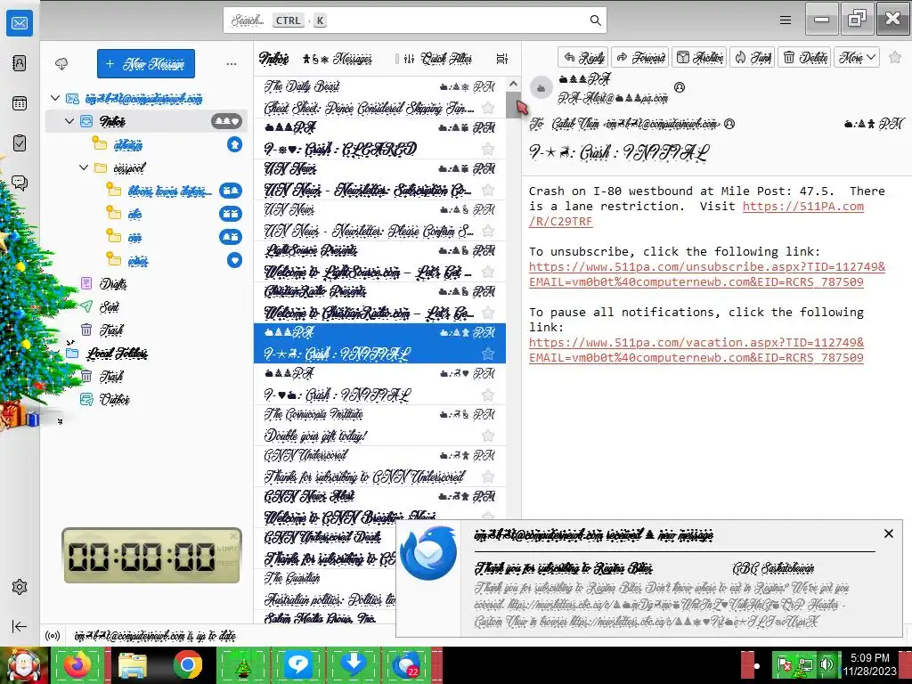Click the taskbar volume speaker icon
Screen dimensions: 912x684
pyautogui.click(x=826, y=664)
